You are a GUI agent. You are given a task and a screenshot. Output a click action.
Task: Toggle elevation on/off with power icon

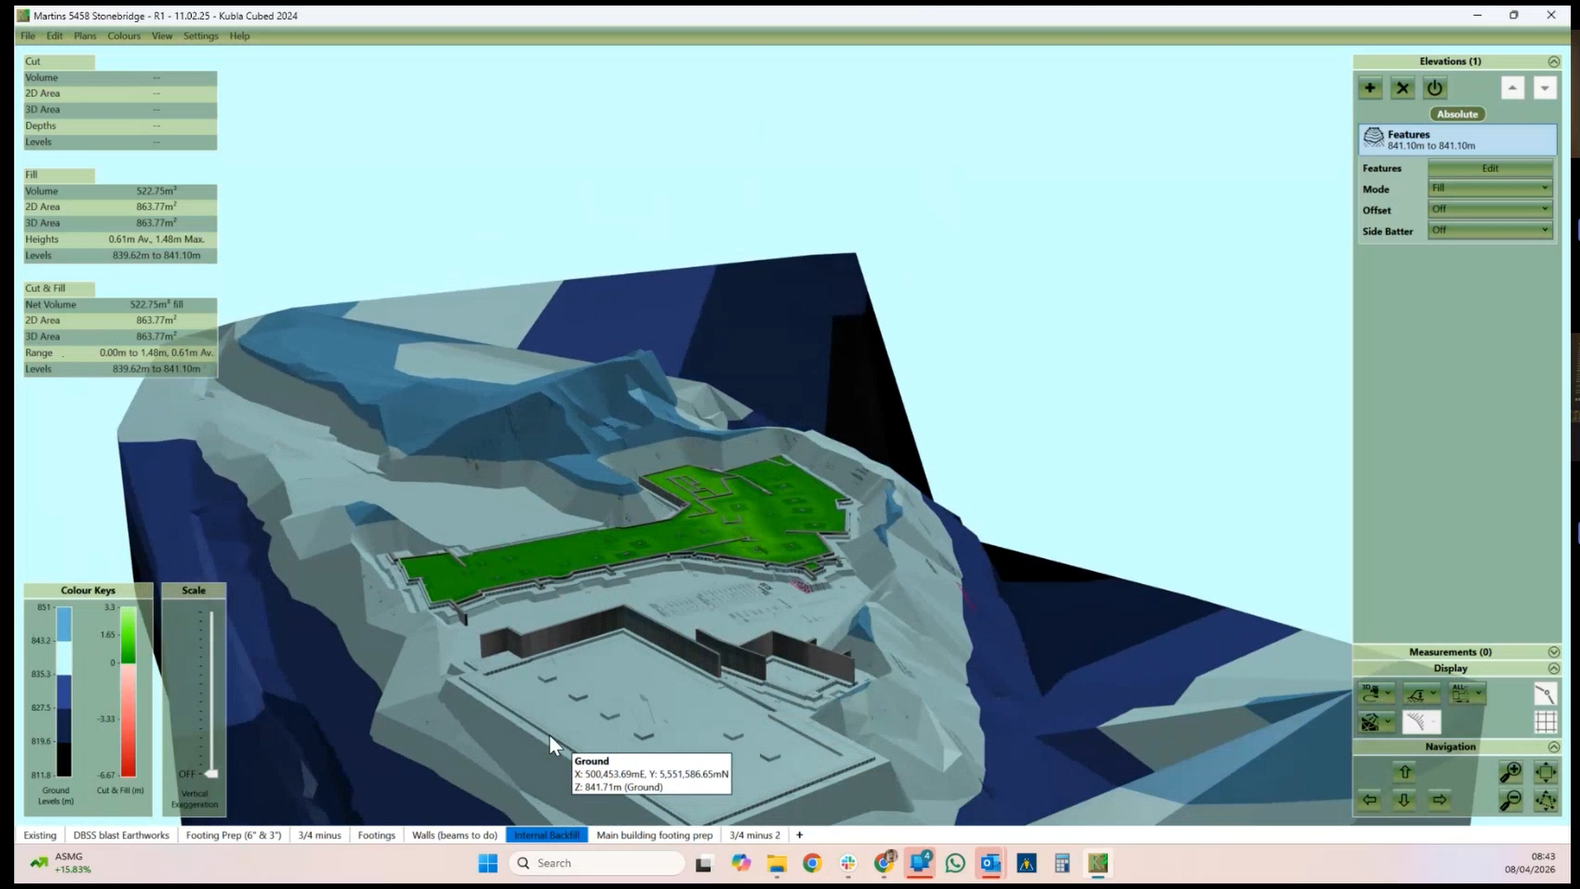pos(1435,88)
